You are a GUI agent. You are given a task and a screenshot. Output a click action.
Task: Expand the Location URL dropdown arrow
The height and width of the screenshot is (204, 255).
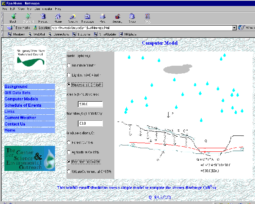234,28
